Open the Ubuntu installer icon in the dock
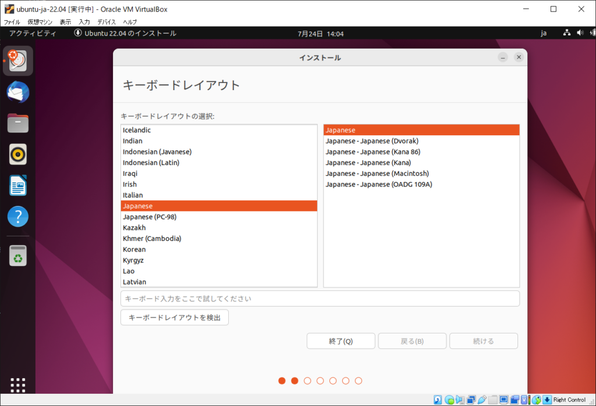 [18, 61]
